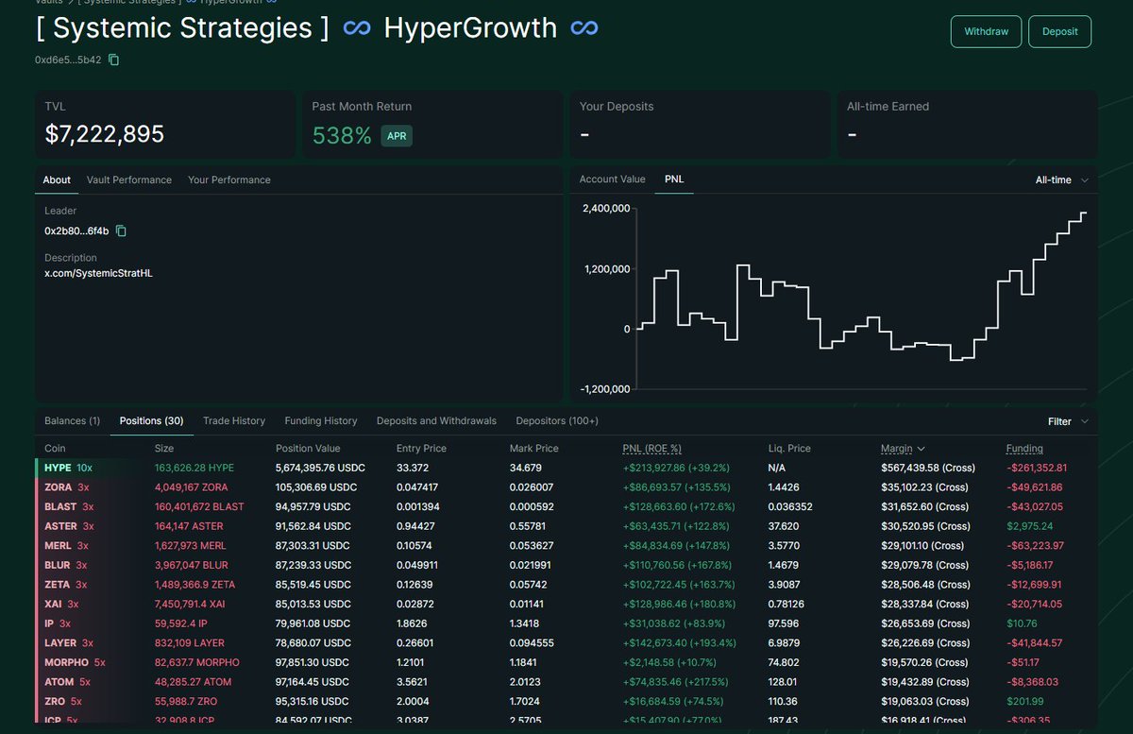Open the Trade History tab
The width and height of the screenshot is (1133, 734).
(234, 420)
